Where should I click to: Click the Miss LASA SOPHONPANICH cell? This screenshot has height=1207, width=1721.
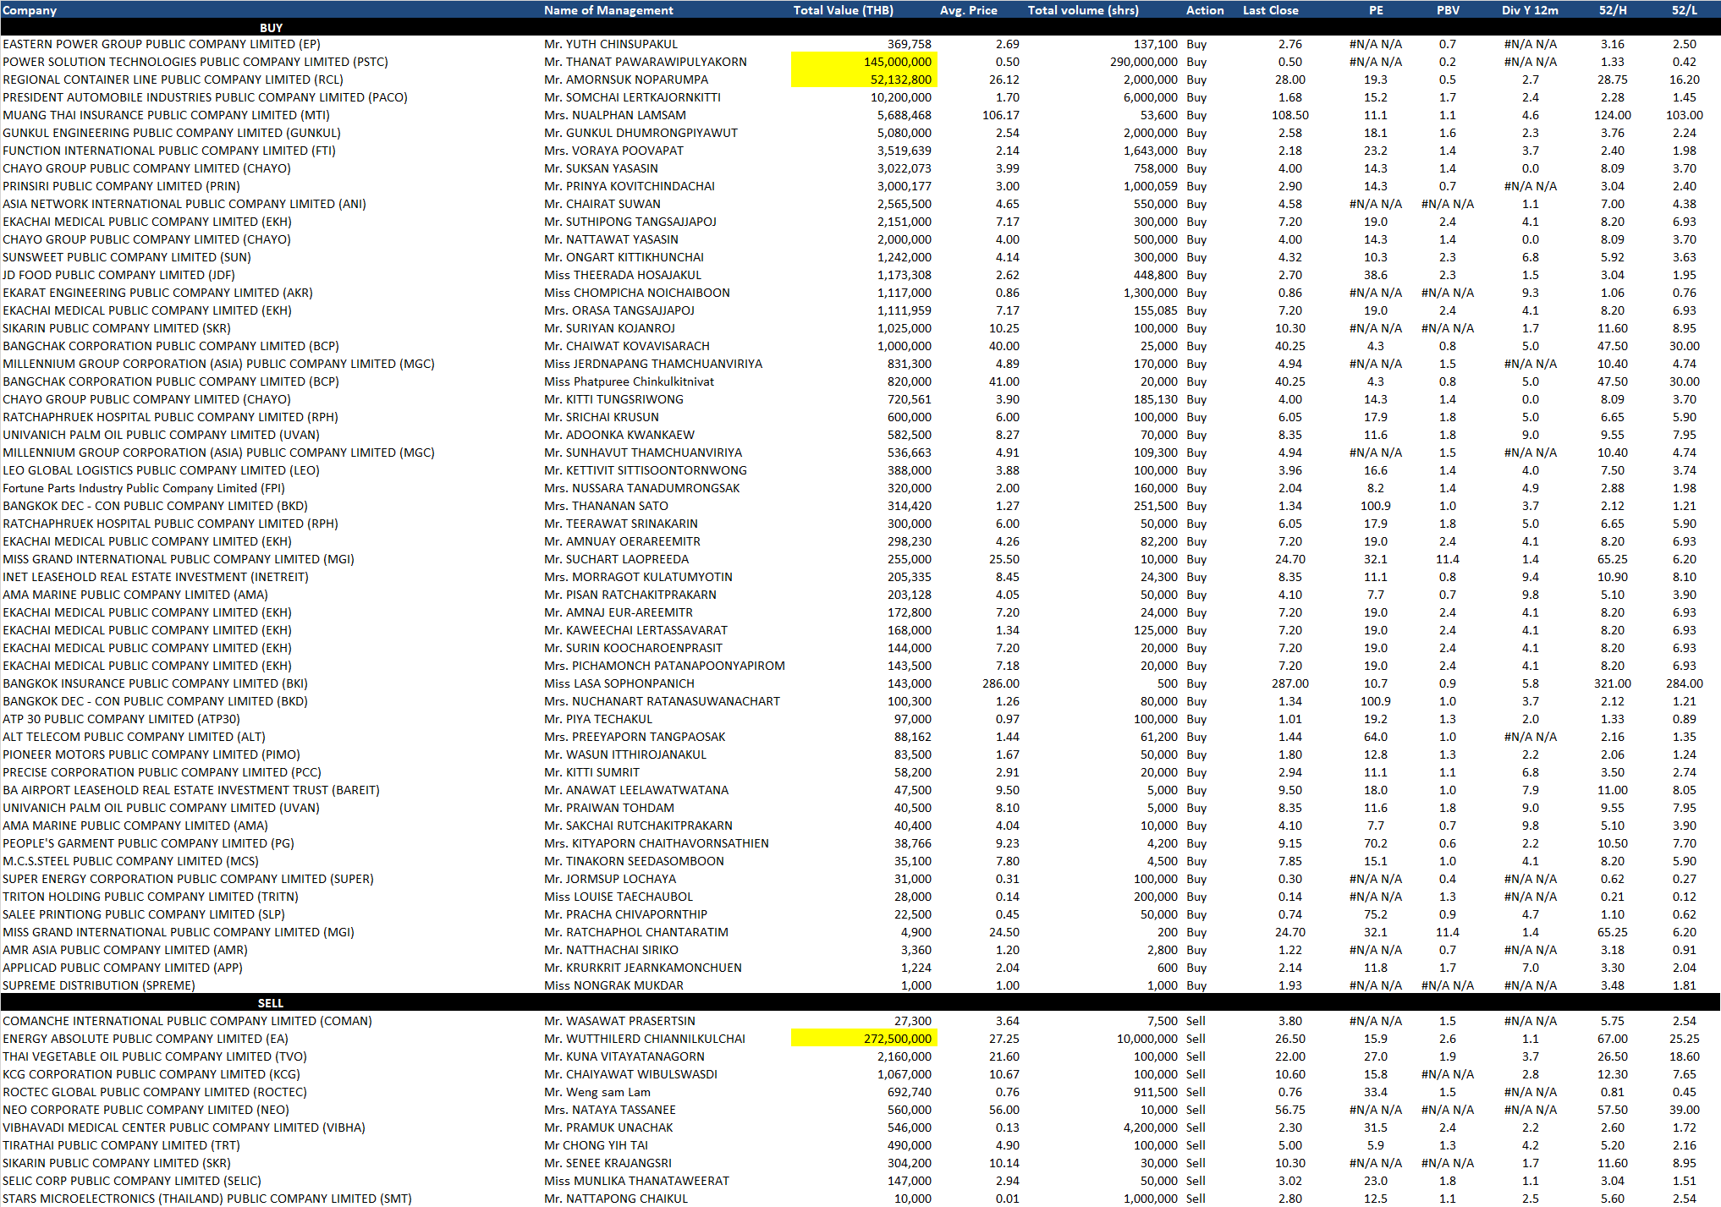point(619,683)
